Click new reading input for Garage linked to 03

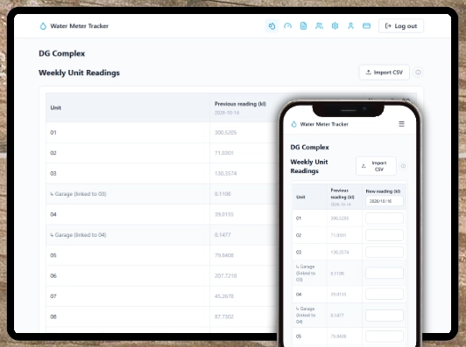pyautogui.click(x=385, y=274)
